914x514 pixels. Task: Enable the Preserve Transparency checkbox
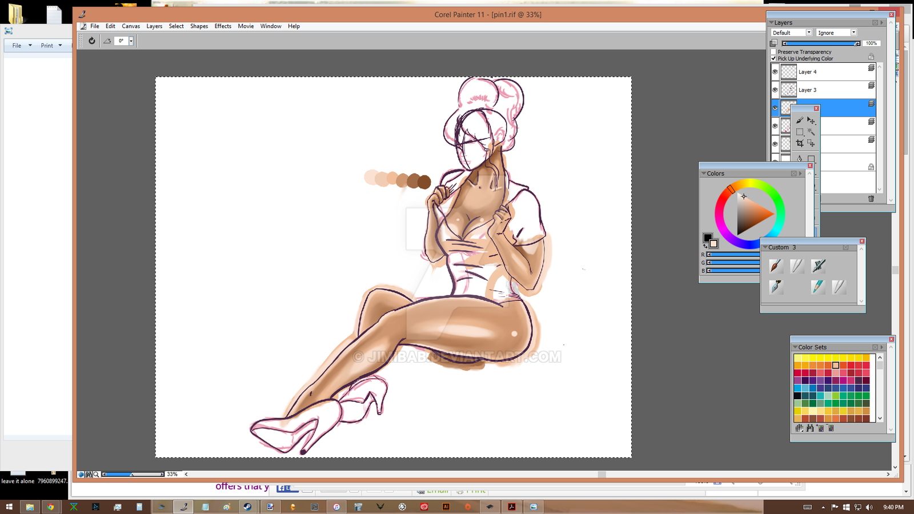(773, 52)
